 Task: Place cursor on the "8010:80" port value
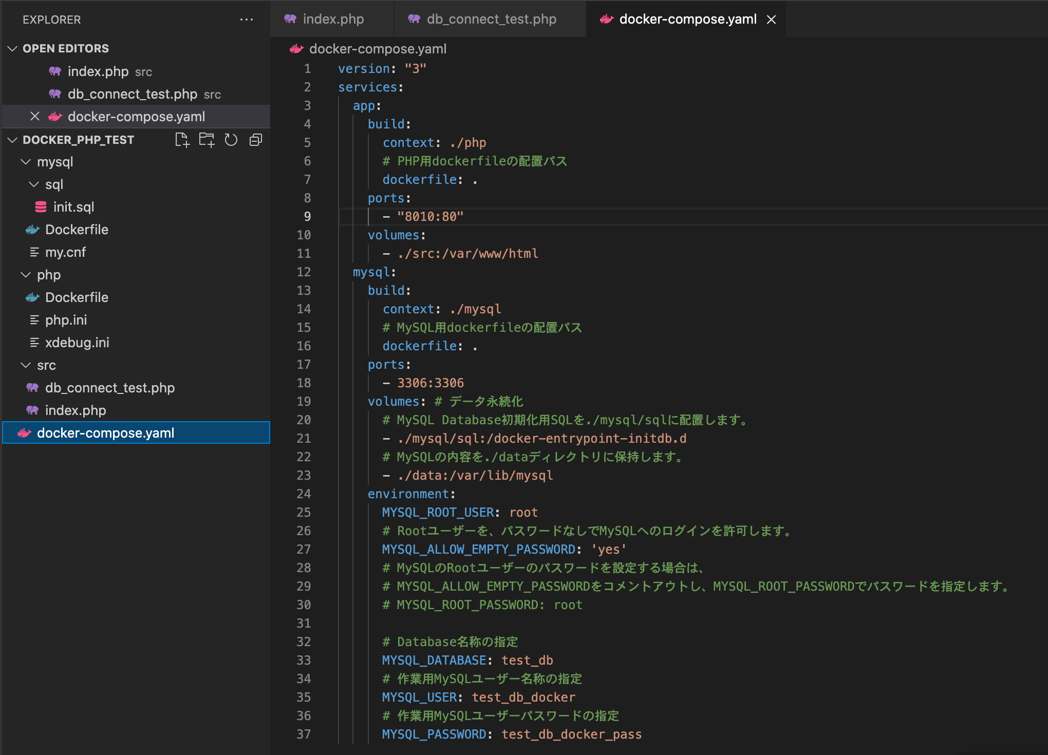click(431, 217)
